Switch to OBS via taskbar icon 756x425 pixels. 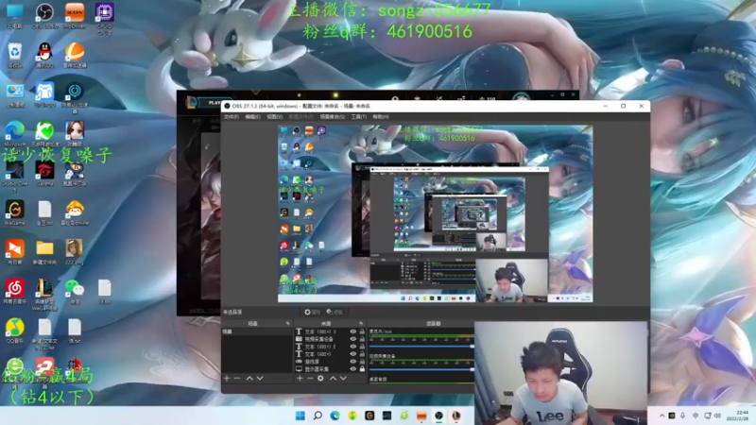tap(438, 416)
